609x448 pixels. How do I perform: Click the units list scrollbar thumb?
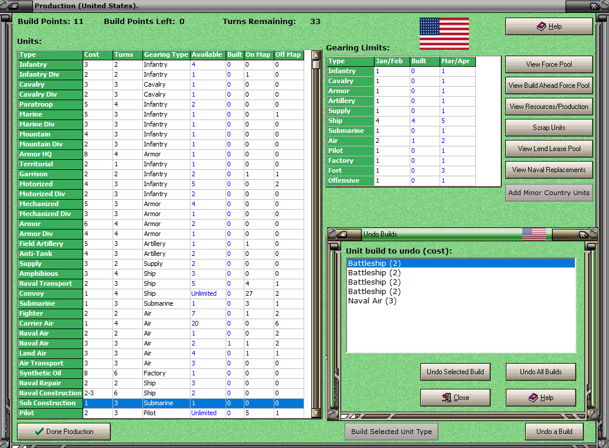click(x=316, y=64)
